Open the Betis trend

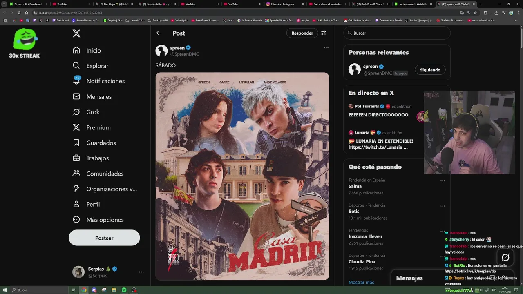[354, 212]
